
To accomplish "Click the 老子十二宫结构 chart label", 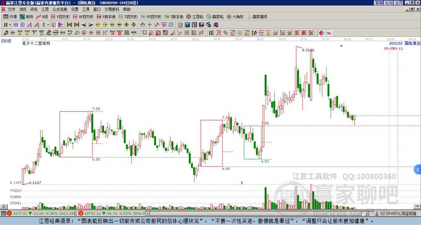I will [x=36, y=43].
